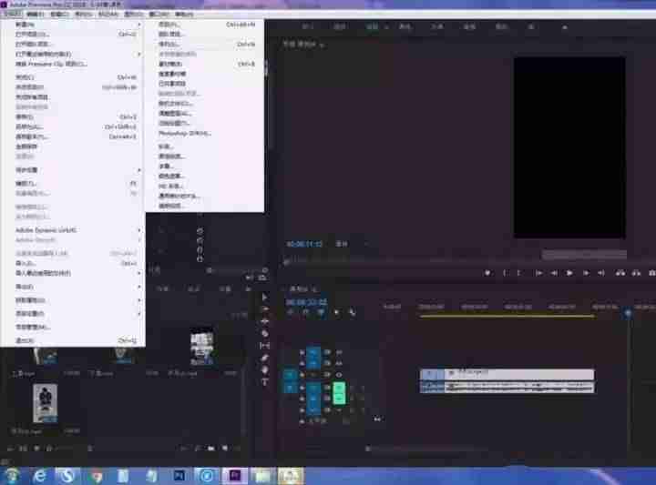Select the portrait thumbnail in Project panel

[x=46, y=403]
